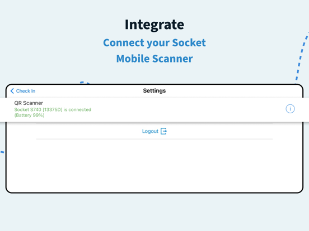
Task: Click the back chevron icon
Action: (x=12, y=91)
